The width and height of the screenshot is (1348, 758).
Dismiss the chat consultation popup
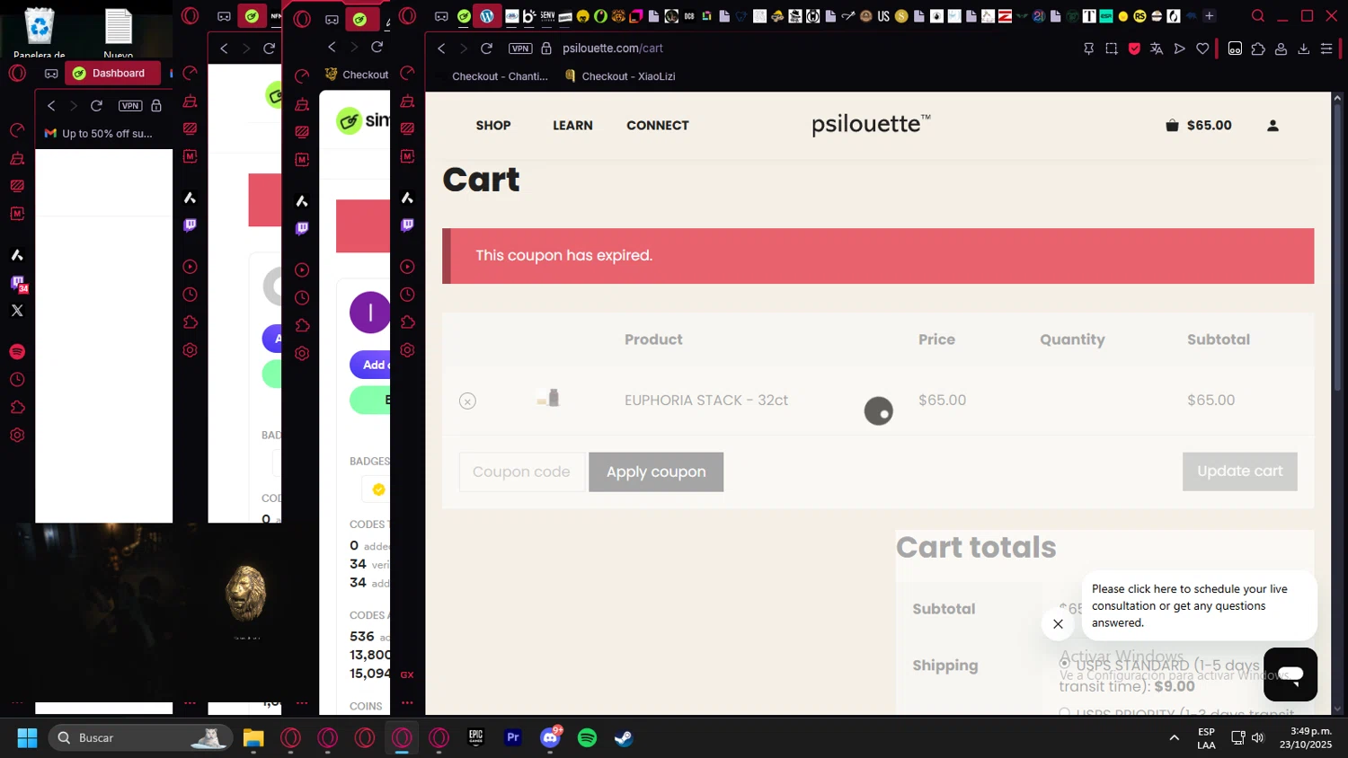(x=1058, y=624)
